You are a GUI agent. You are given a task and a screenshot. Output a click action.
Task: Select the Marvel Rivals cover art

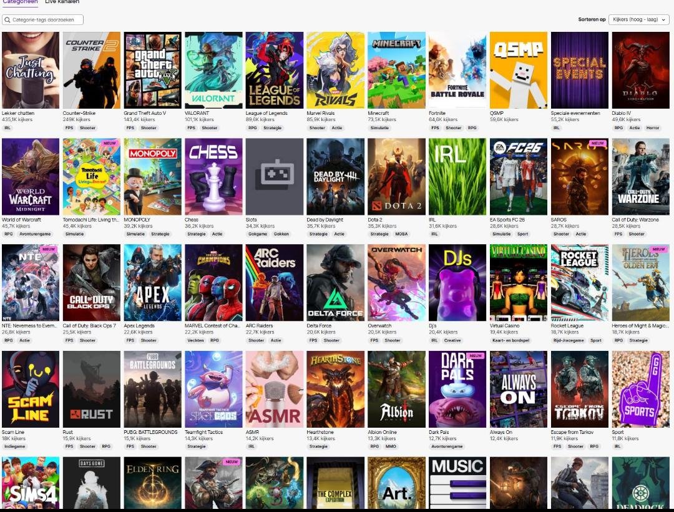[x=336, y=70]
